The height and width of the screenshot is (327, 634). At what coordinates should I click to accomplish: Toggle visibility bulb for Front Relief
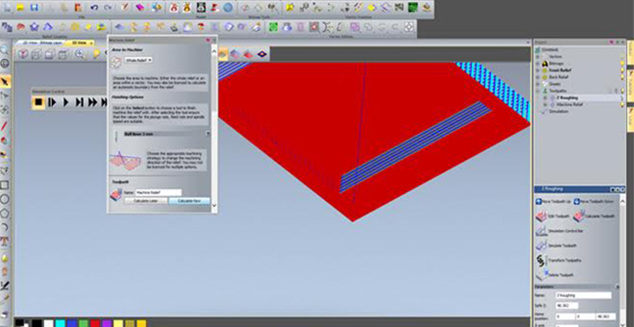623,71
